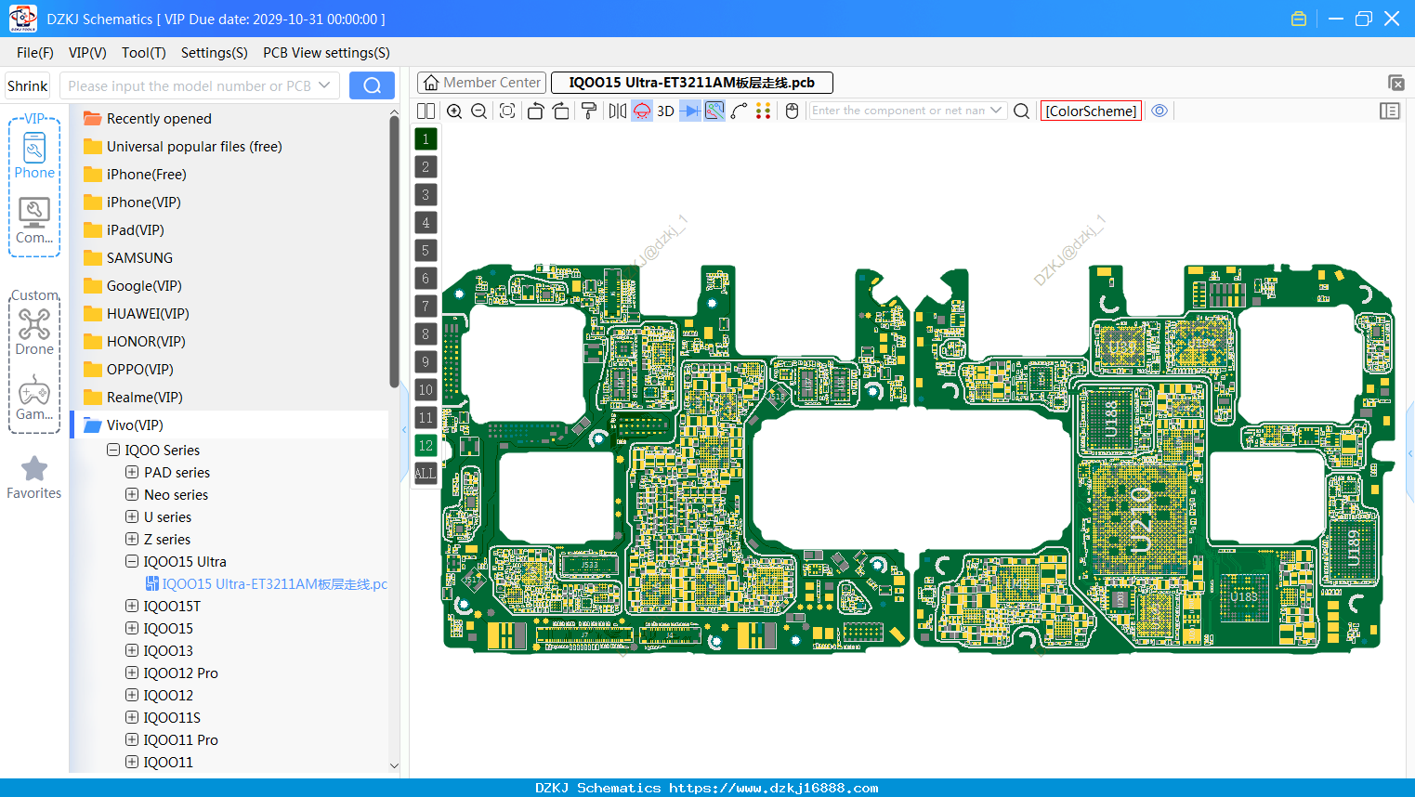This screenshot has height=797, width=1415.
Task: Click the Shrink button
Action: pyautogui.click(x=28, y=85)
